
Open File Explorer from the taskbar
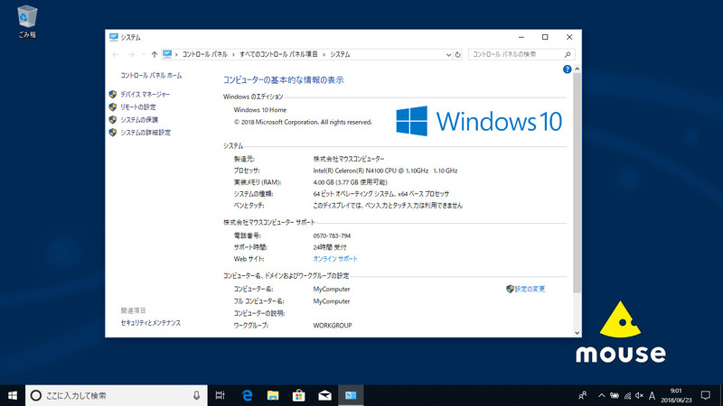pyautogui.click(x=273, y=395)
